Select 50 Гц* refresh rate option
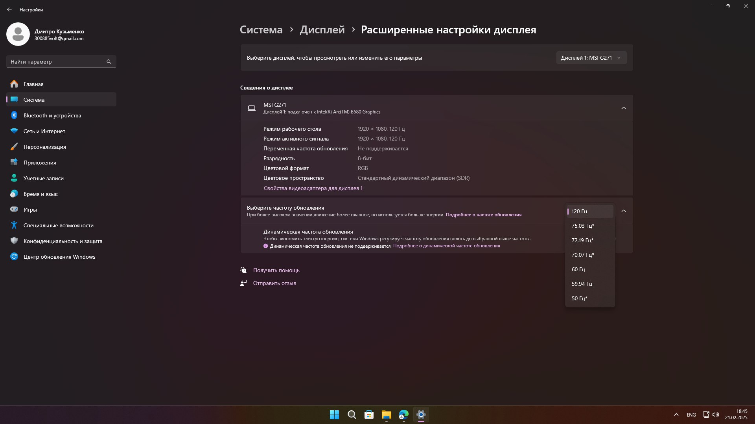Viewport: 755px width, 424px height. click(579, 298)
